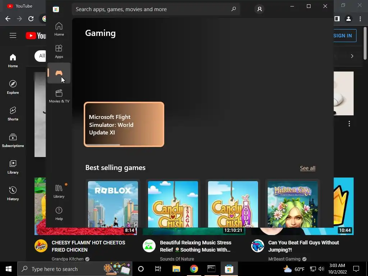Image resolution: width=368 pixels, height=276 pixels.
Task: Open YouTube Explore in left sidebar
Action: (13, 87)
